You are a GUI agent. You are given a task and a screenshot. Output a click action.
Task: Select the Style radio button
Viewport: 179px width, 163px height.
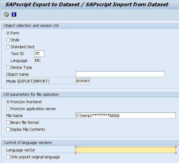8,40
